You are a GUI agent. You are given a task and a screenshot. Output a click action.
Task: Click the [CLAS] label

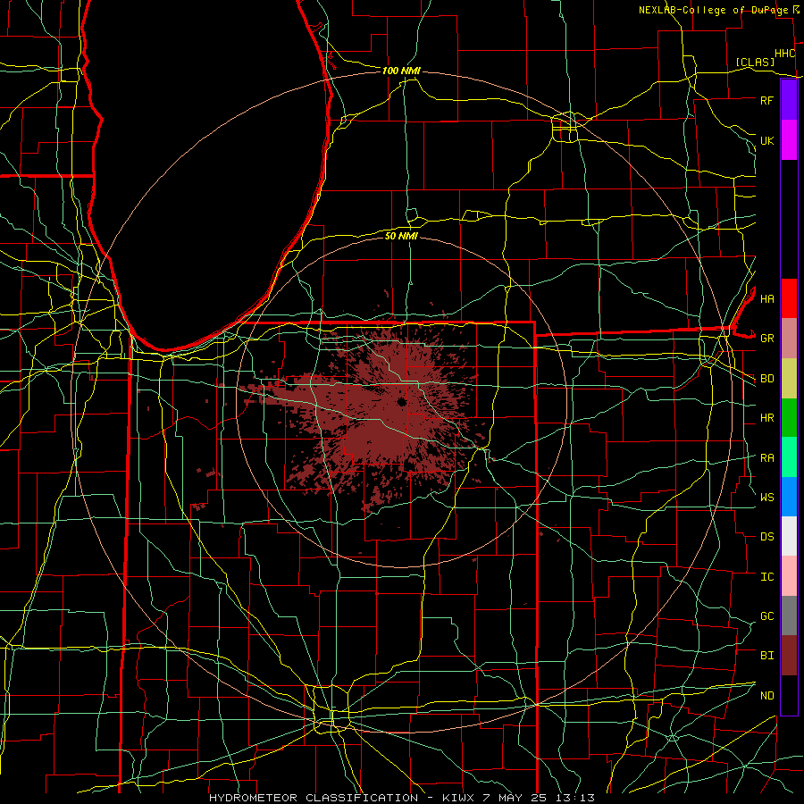tap(755, 62)
